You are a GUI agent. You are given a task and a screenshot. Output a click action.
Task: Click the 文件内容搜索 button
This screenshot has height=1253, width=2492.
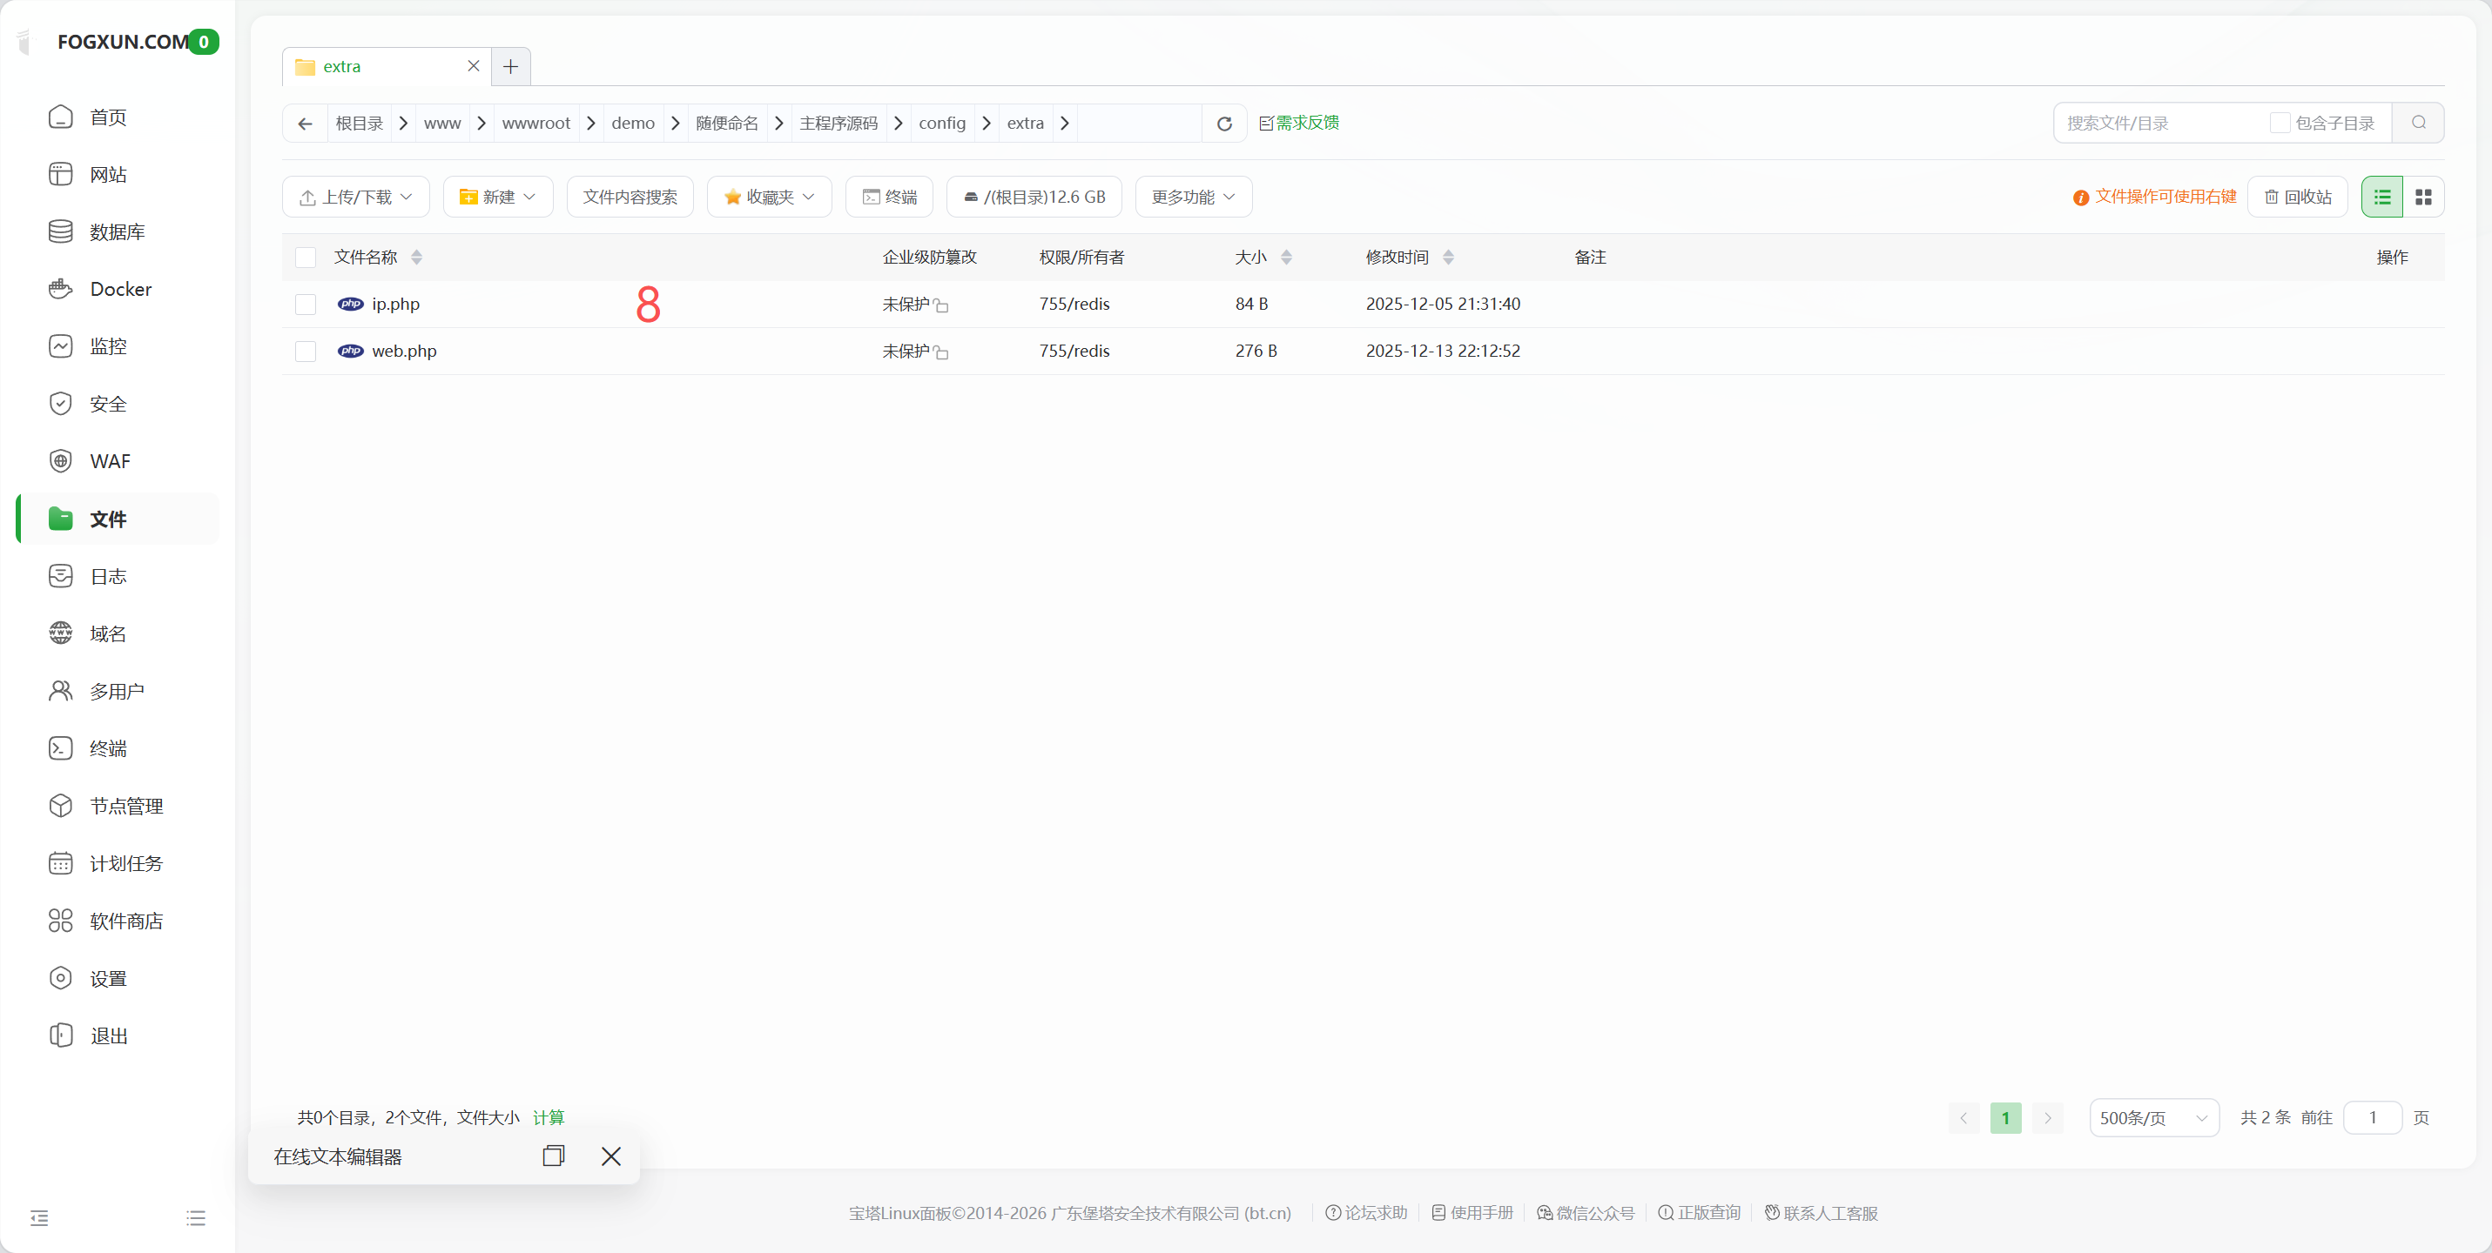[630, 198]
